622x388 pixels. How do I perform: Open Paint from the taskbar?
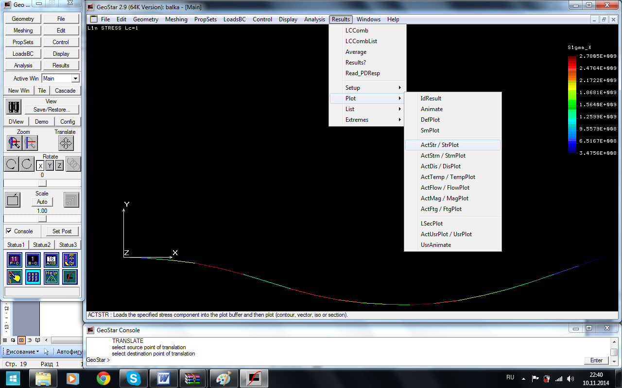[224, 378]
